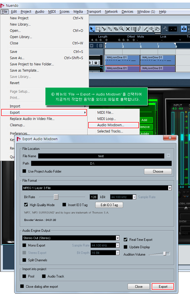190x294 pixels.
Task: Select the Range Selection tool
Action: tap(98, 29)
